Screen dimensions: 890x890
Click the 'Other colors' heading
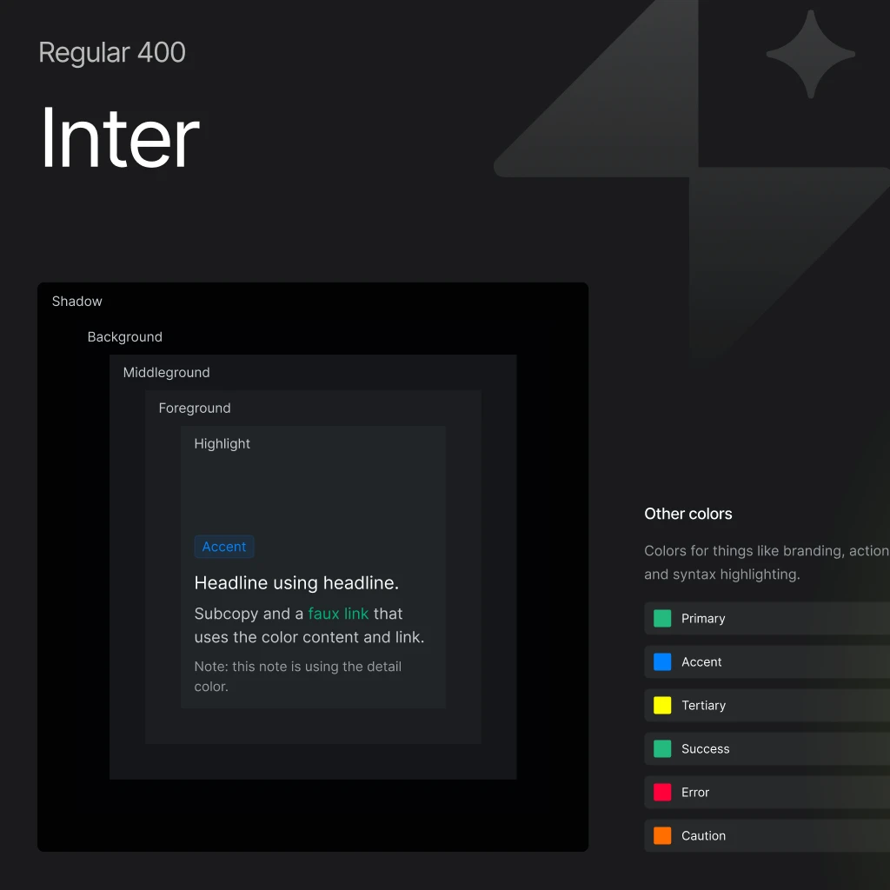(688, 515)
